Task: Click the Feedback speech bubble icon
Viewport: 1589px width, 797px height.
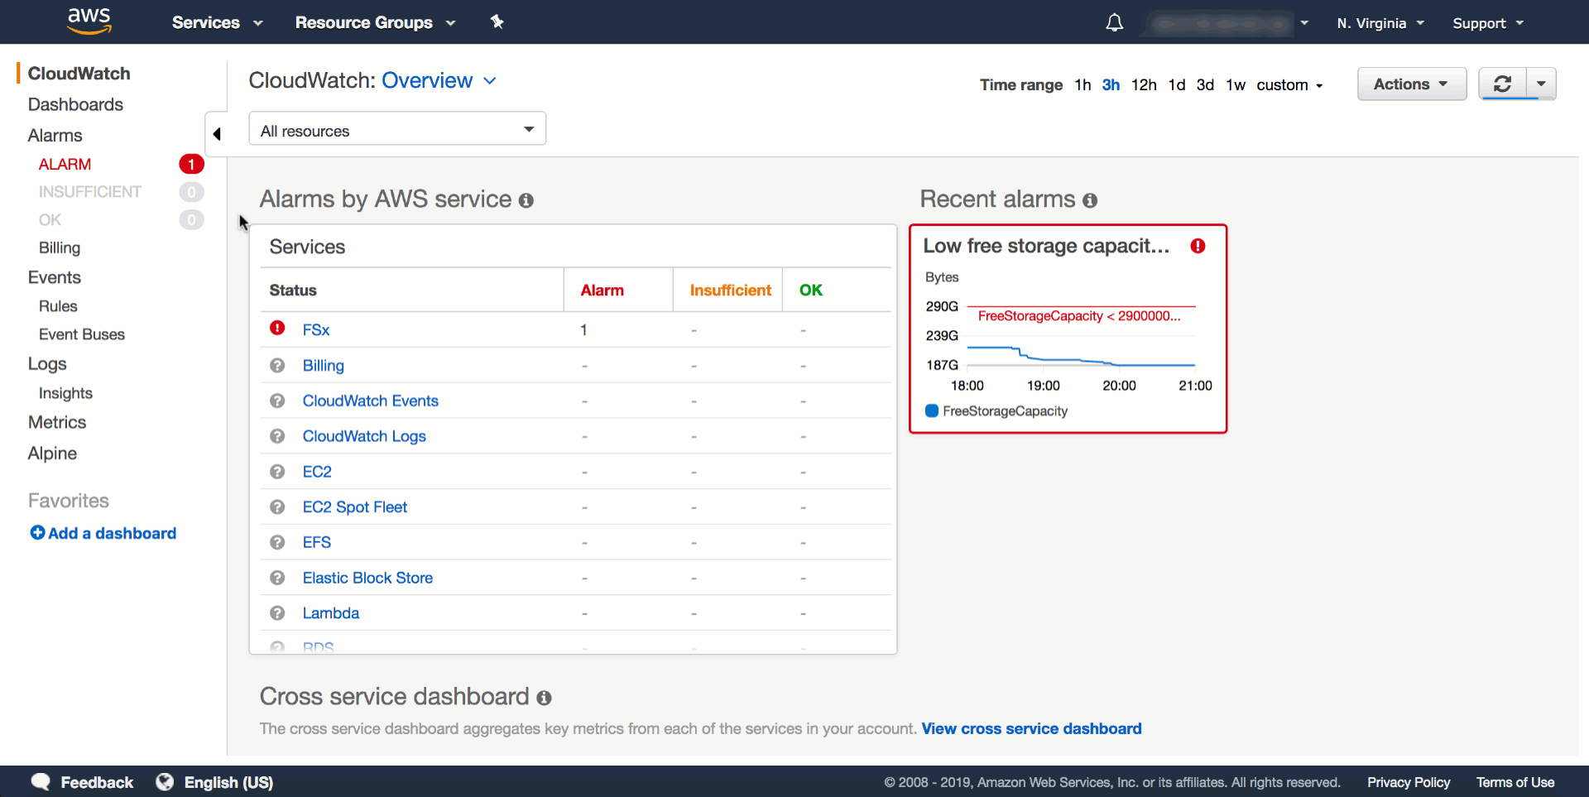Action: (41, 782)
